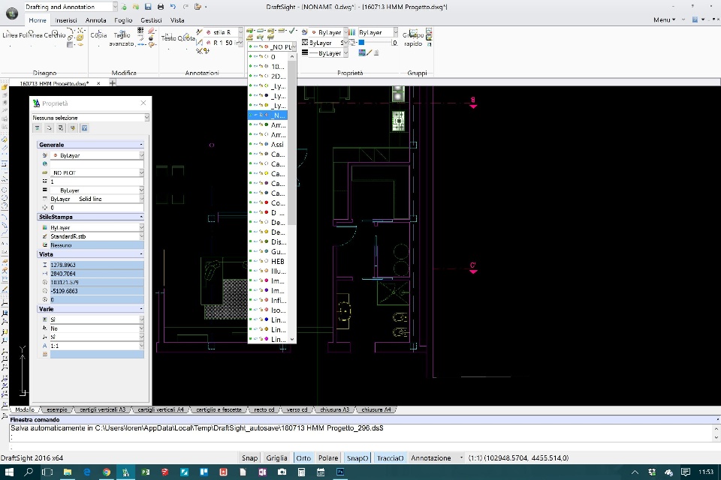
Task: Click the Annotazione button in status bar
Action: 430,457
